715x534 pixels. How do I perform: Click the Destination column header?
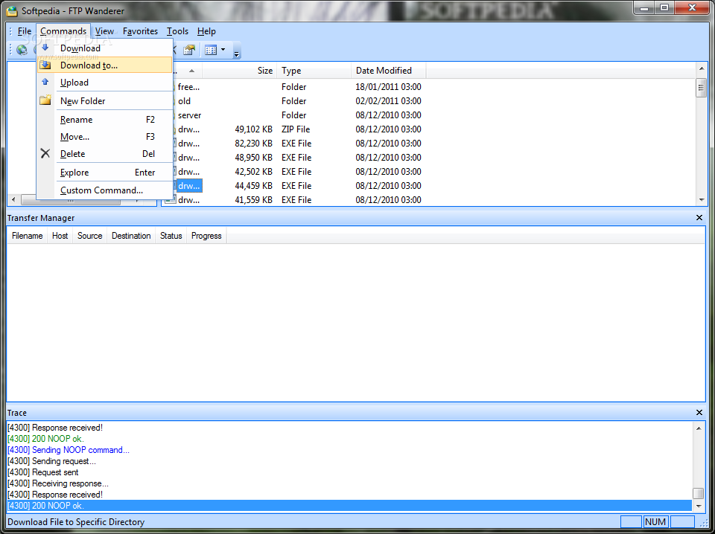pos(131,236)
